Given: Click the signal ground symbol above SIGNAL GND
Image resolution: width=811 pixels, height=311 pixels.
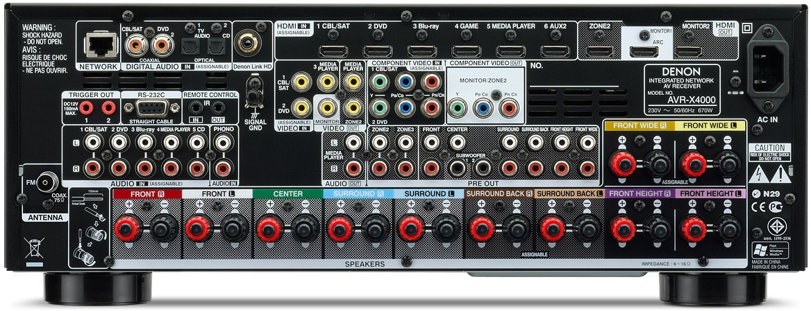Looking at the screenshot, I should pyautogui.click(x=253, y=116).
